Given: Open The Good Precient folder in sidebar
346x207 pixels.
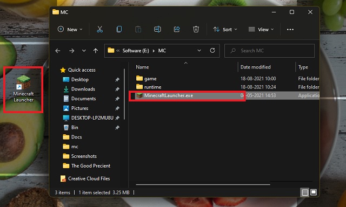Looking at the screenshot, I should [x=91, y=166].
